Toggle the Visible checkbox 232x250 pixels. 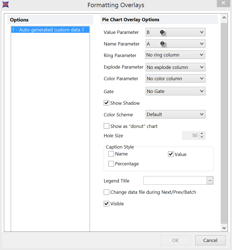(x=106, y=204)
